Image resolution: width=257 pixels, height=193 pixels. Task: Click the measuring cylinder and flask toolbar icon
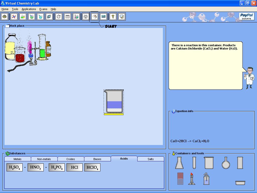click(x=76, y=17)
